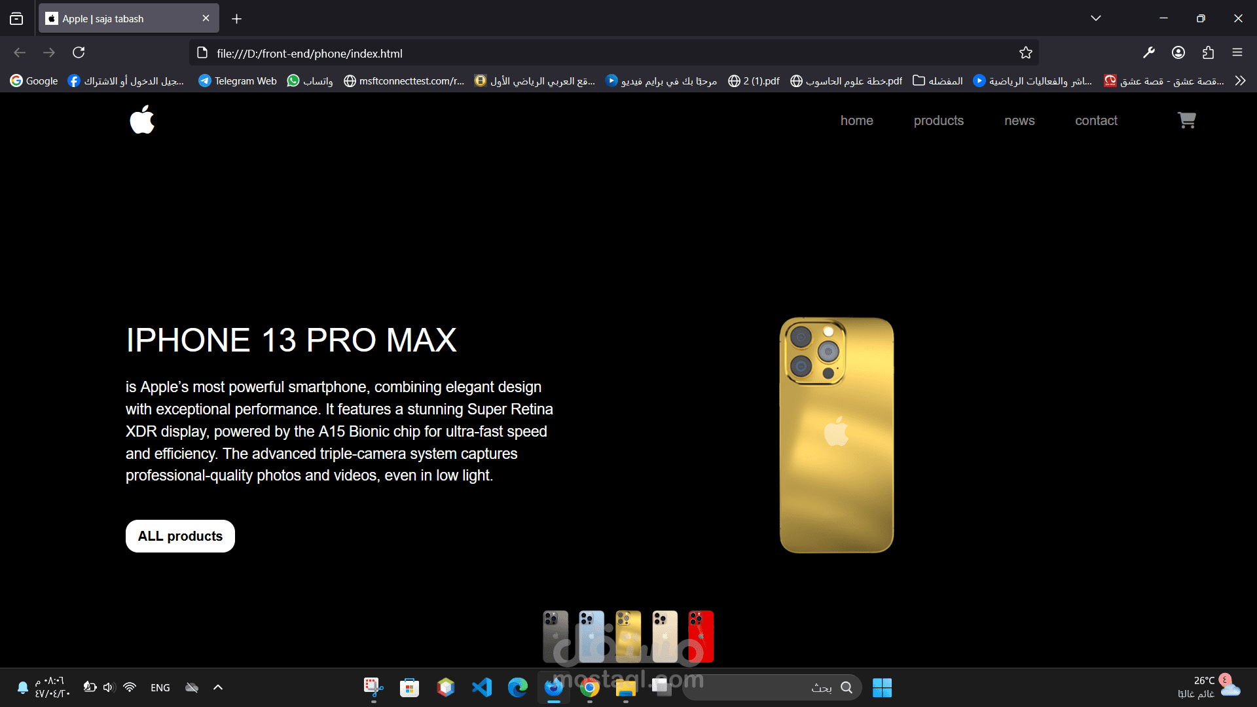This screenshot has height=707, width=1257.
Task: Click the Apple logo in the page header
Action: [x=142, y=120]
